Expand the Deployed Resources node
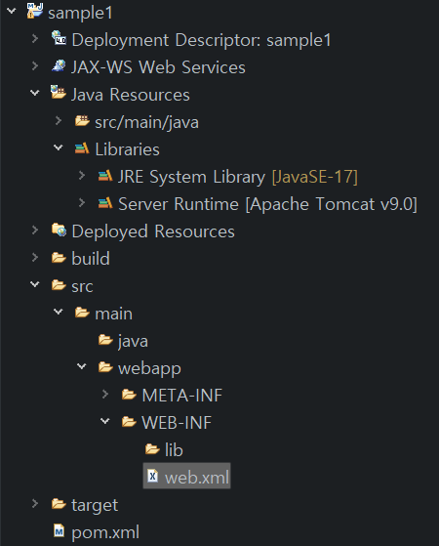This screenshot has height=546, width=439. coord(35,230)
